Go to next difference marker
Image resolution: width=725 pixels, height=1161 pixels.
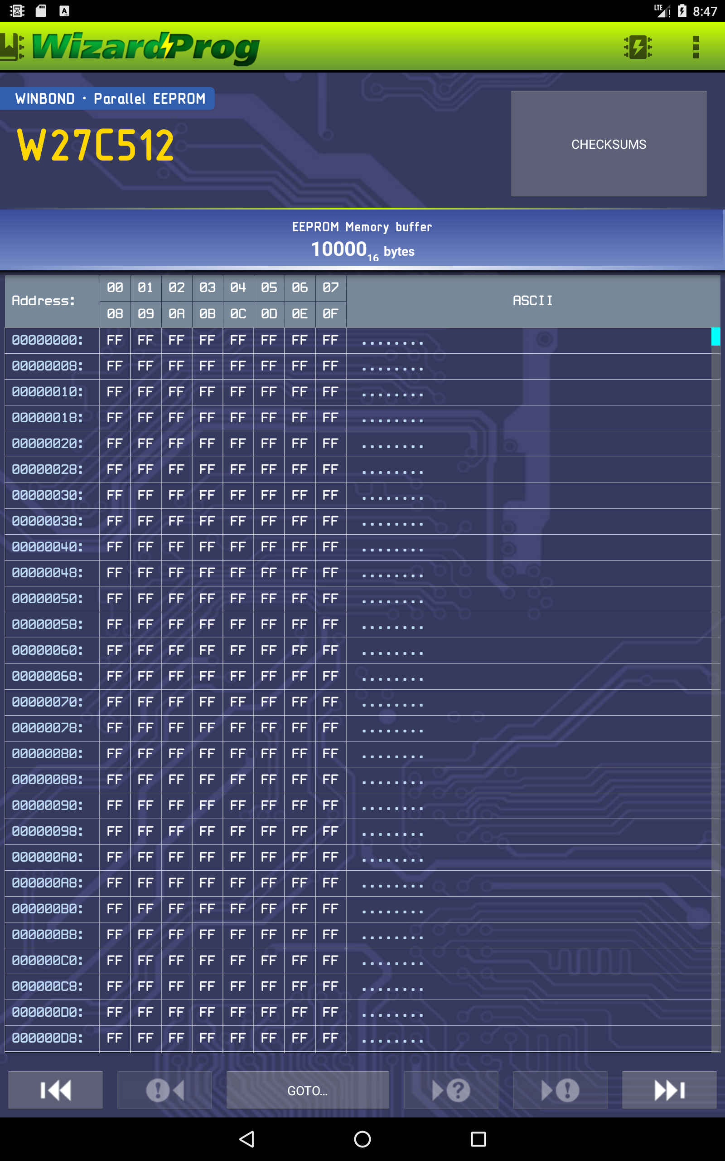pos(560,1090)
